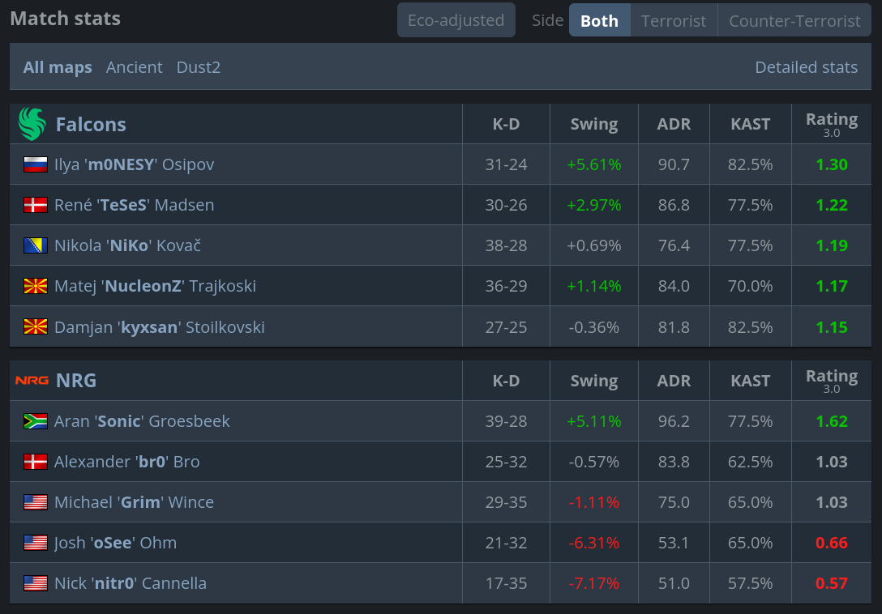
Task: Open the Ancient map tab
Action: pos(135,67)
